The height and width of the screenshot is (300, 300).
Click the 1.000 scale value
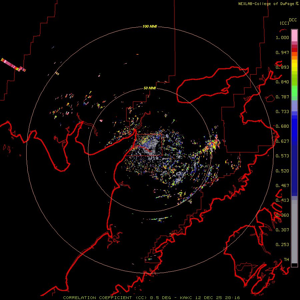[282, 37]
